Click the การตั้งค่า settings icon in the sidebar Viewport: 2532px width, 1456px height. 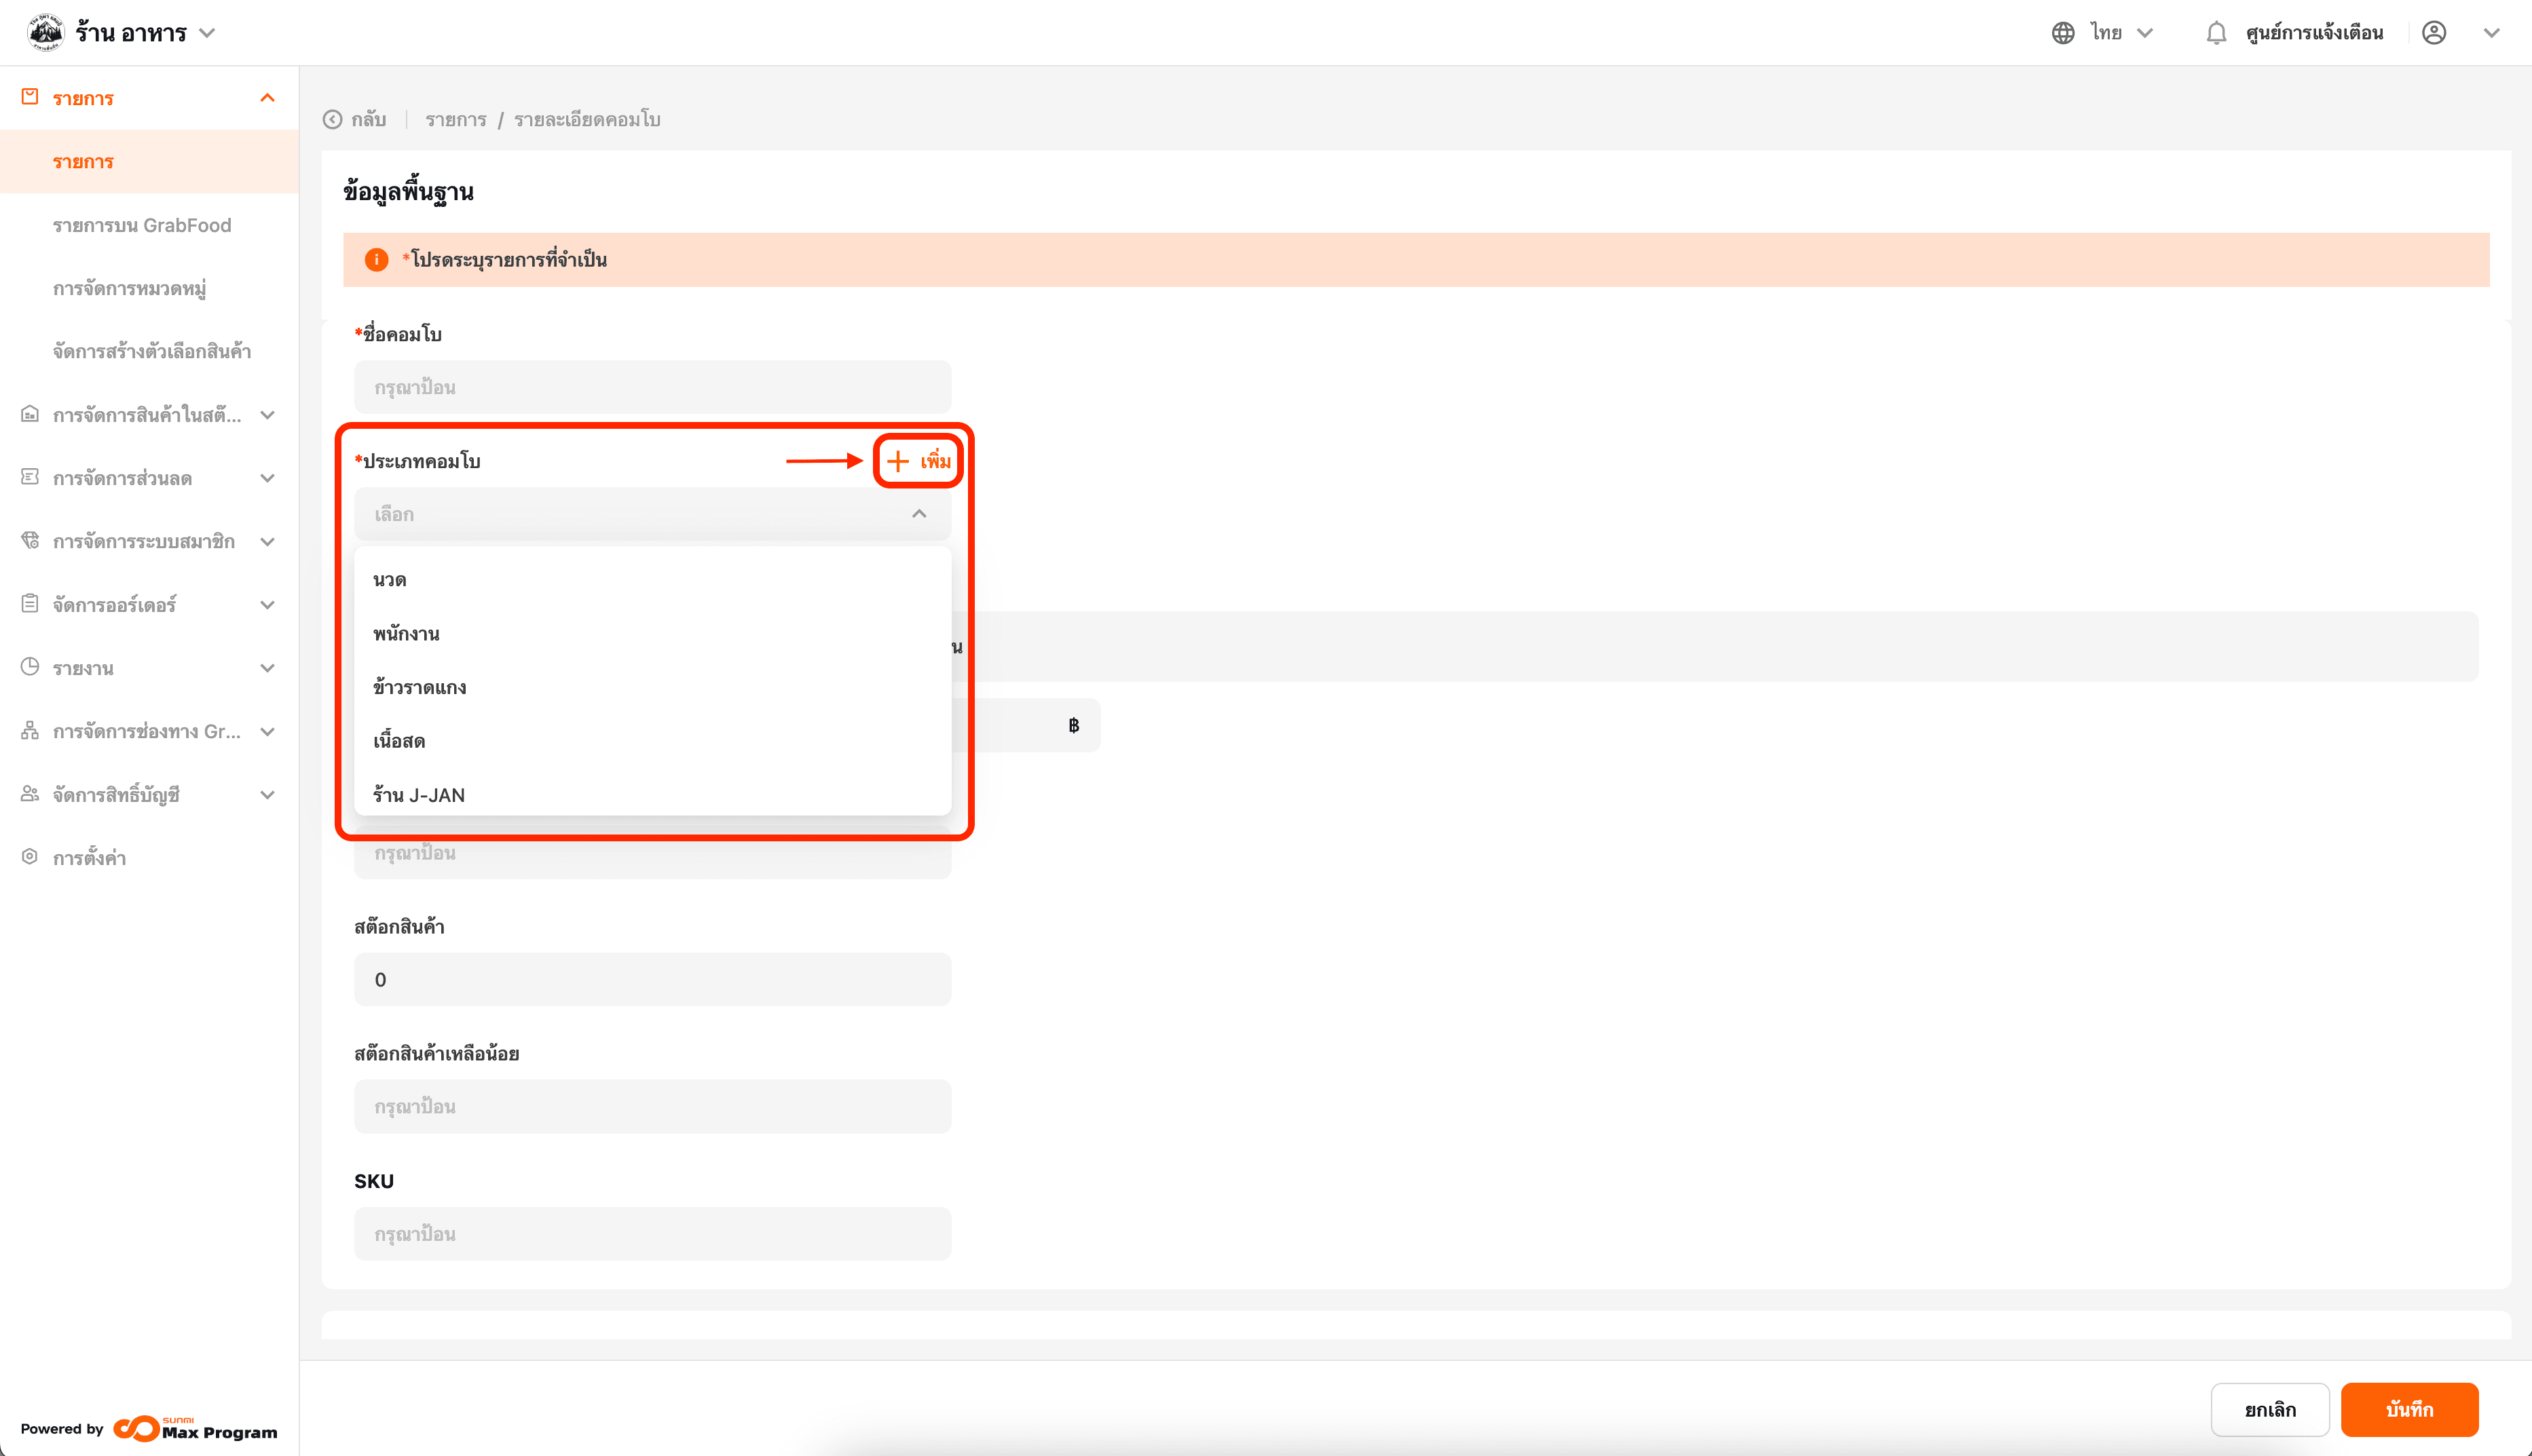pyautogui.click(x=30, y=857)
